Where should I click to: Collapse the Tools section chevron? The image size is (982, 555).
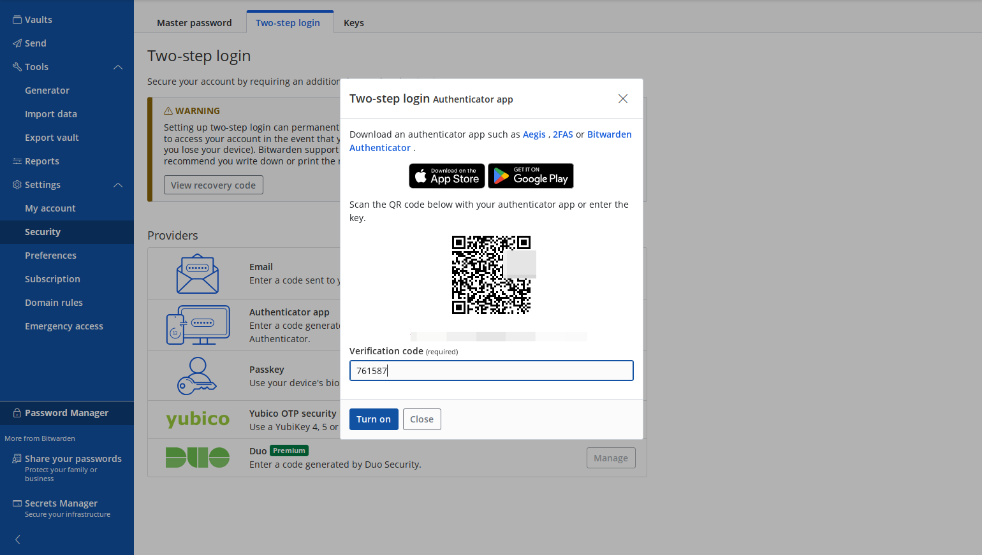click(x=118, y=67)
